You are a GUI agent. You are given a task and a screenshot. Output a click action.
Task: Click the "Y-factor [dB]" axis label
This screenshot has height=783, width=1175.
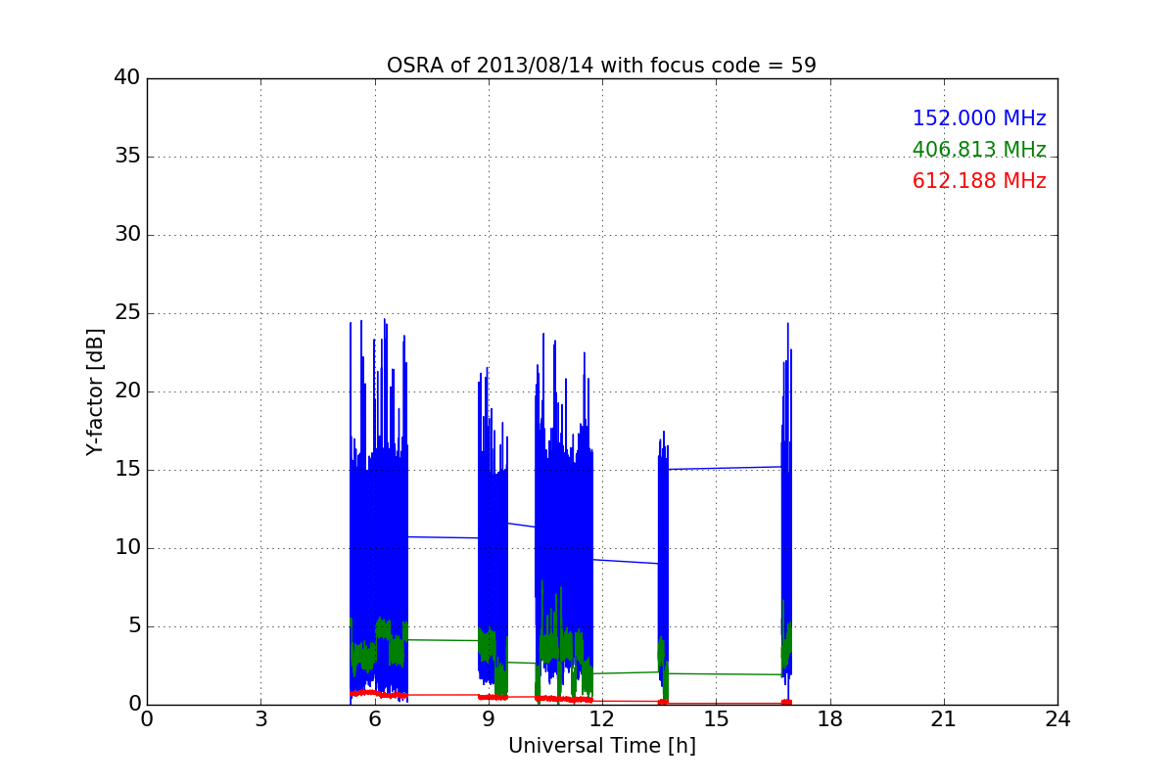[x=95, y=391]
